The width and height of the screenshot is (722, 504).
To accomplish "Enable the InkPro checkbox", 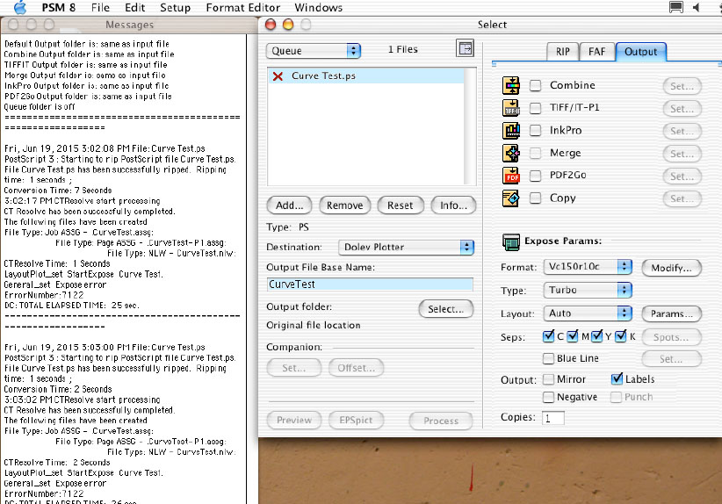I will (535, 130).
